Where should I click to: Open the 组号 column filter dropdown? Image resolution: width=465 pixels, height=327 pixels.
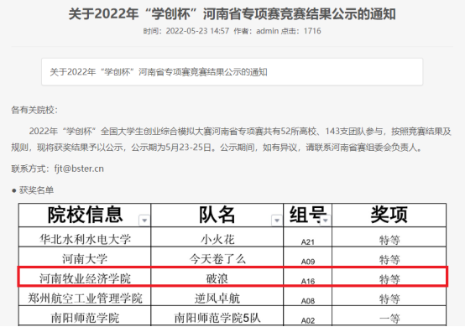point(326,220)
